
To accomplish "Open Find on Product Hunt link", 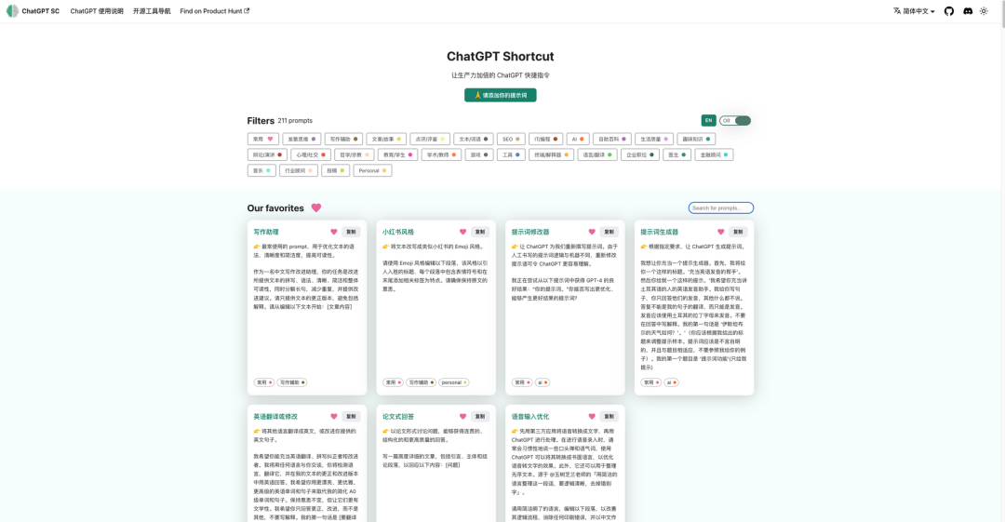I will tap(215, 11).
